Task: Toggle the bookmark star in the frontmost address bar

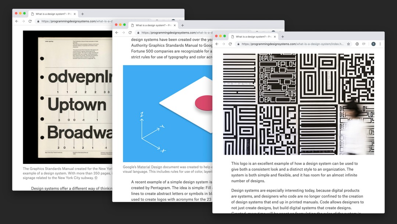Action: [348, 43]
